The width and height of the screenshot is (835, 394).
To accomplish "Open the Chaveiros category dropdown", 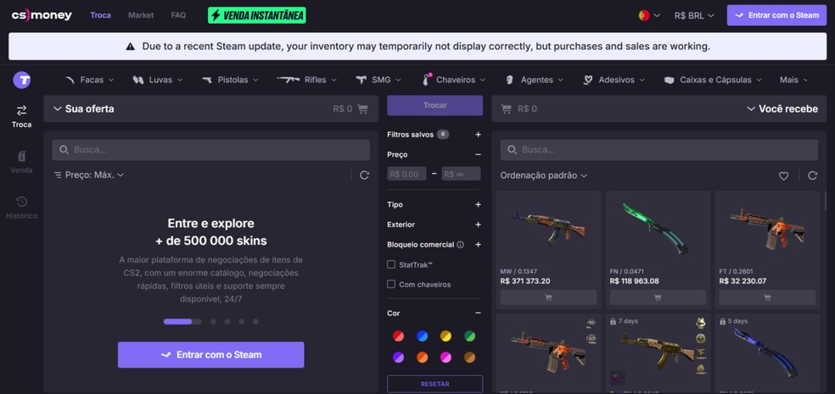I will tap(454, 80).
